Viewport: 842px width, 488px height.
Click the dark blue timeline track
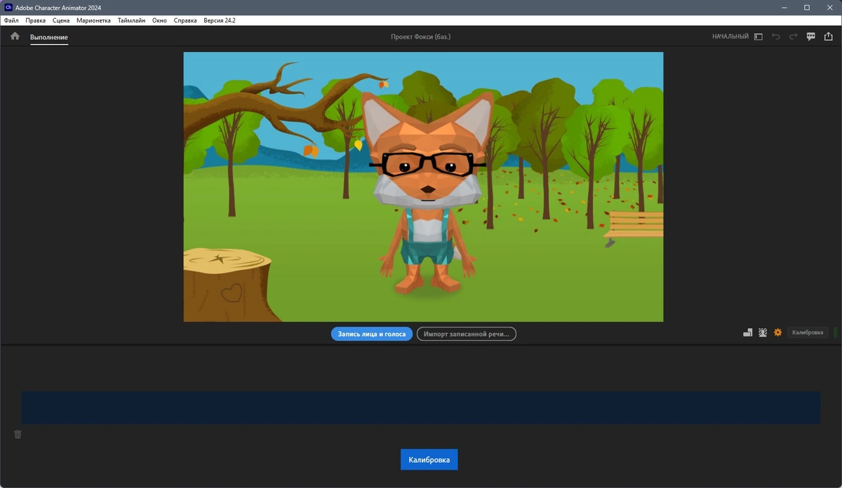(x=421, y=407)
